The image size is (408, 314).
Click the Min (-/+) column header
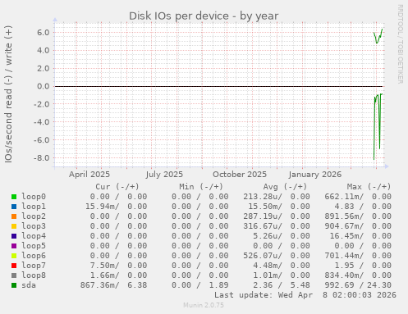pos(201,187)
